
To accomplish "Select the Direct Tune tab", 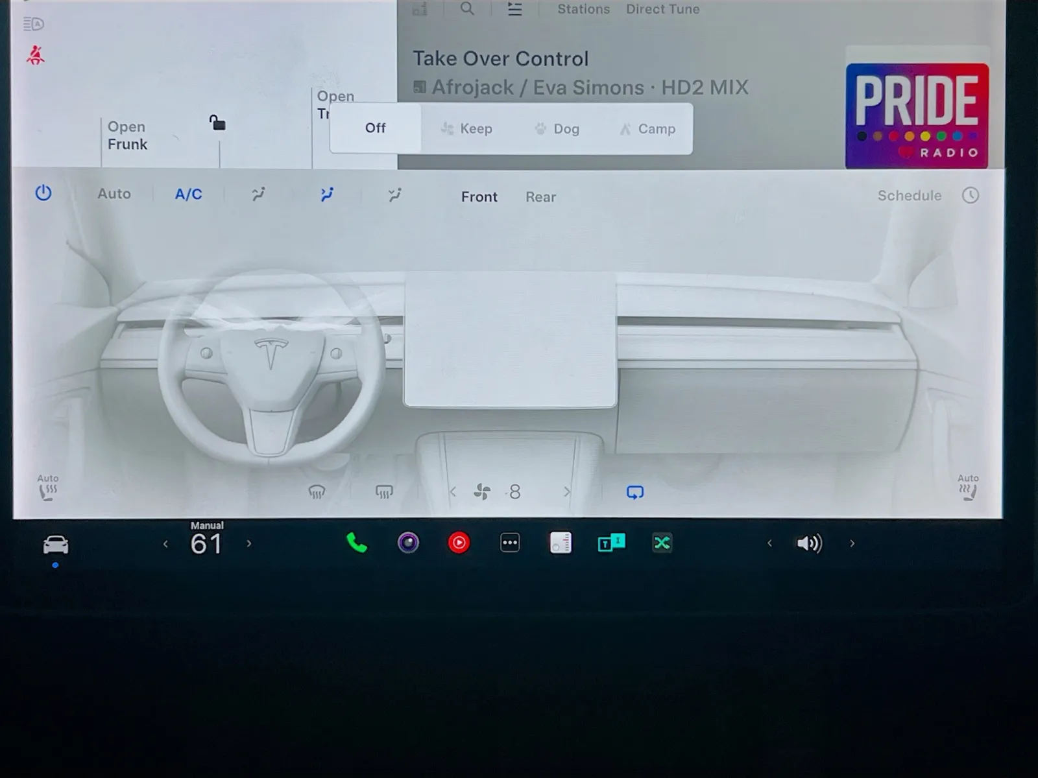I will click(662, 10).
